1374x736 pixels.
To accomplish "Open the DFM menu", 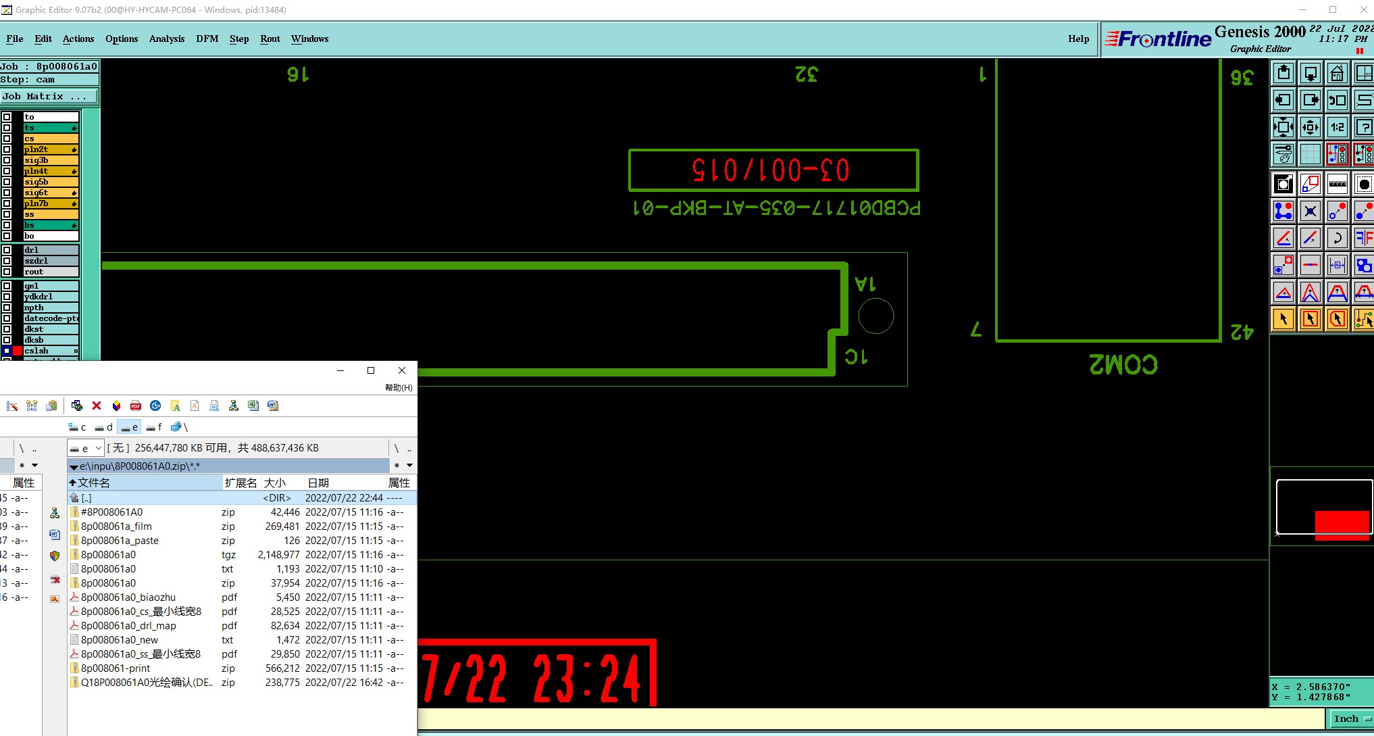I will point(207,39).
